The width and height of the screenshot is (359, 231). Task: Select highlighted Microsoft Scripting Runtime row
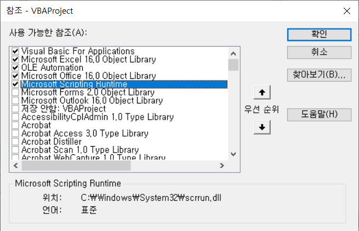(124, 84)
